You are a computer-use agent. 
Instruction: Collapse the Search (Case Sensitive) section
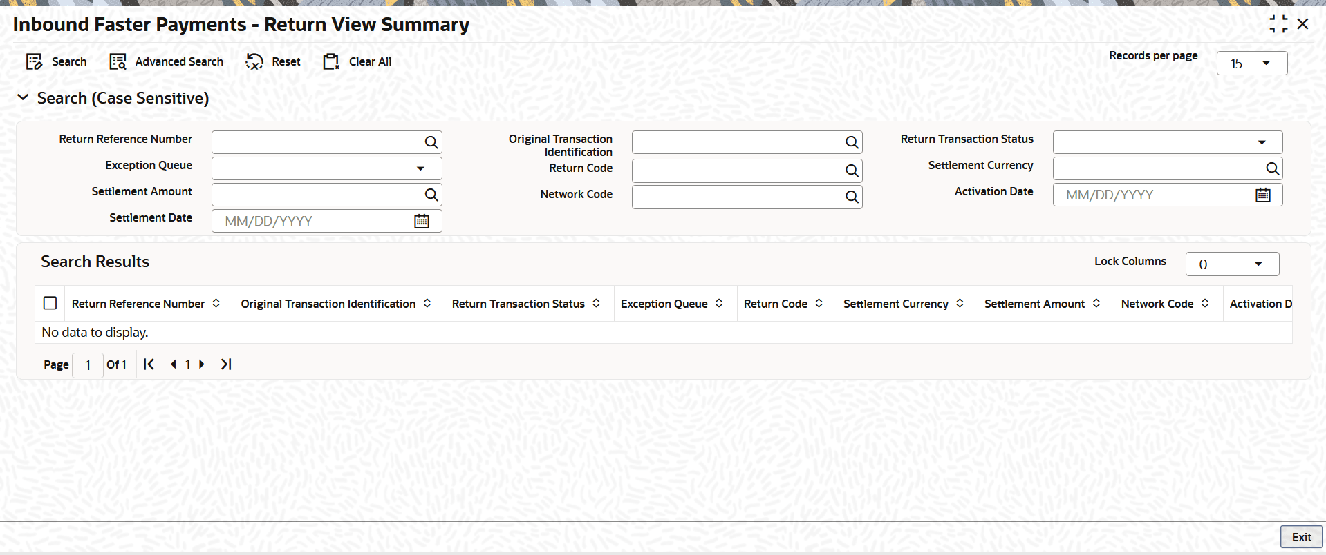point(23,98)
